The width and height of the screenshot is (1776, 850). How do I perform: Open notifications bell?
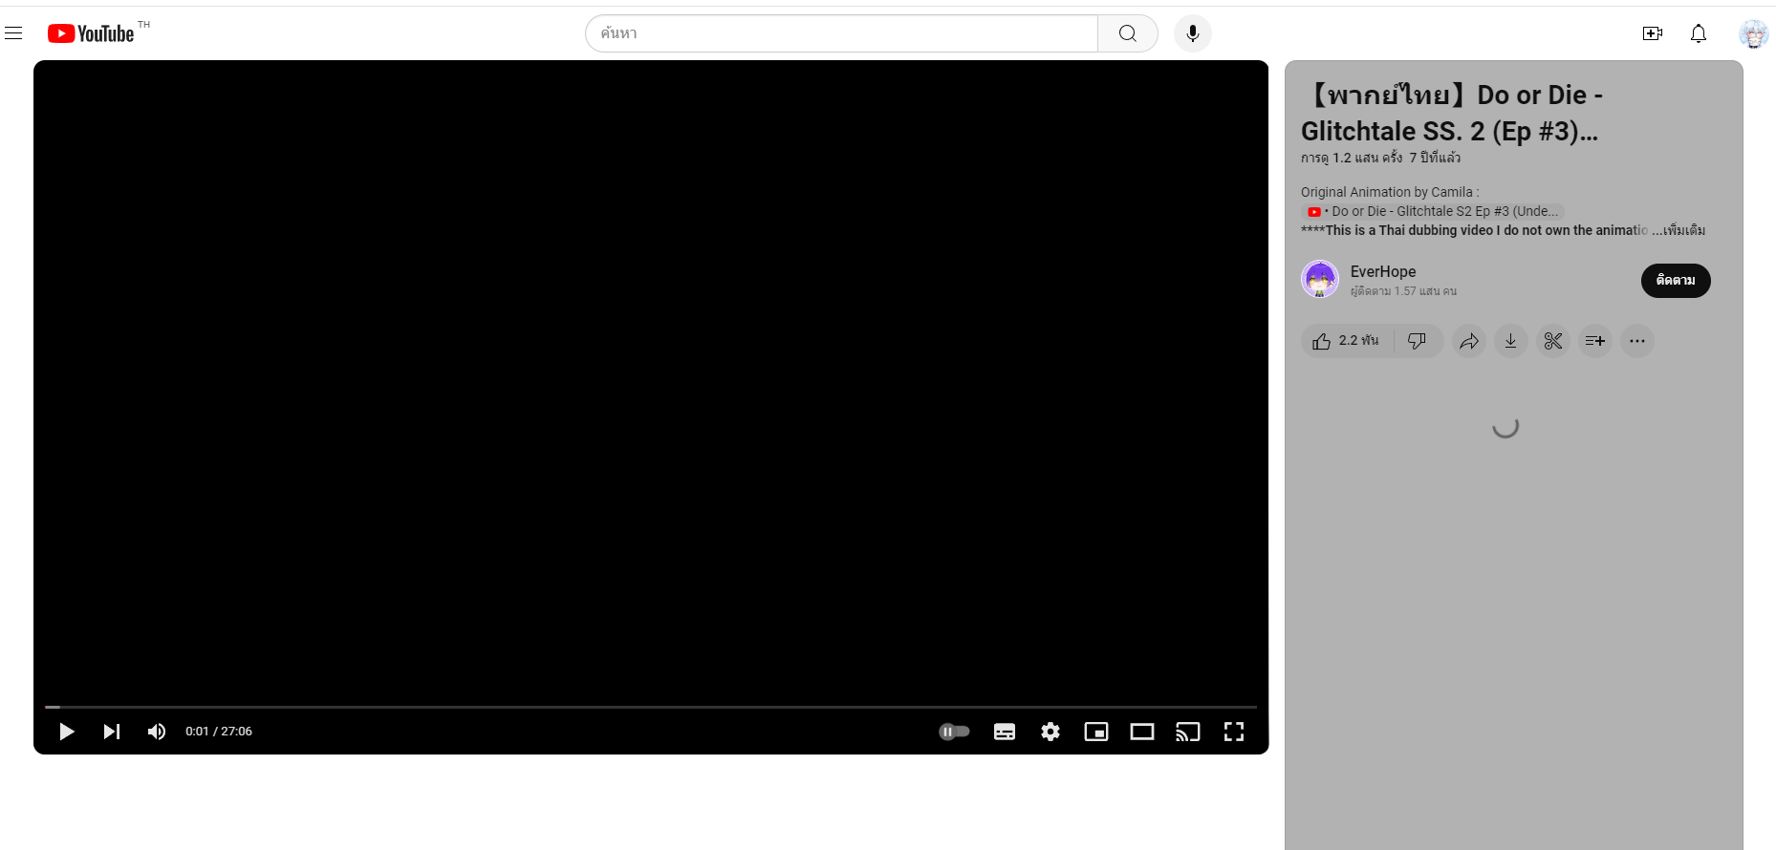[1699, 33]
